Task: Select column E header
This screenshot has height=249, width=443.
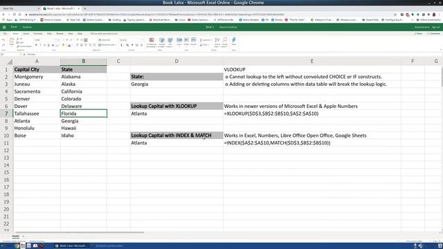Action: click(x=312, y=62)
